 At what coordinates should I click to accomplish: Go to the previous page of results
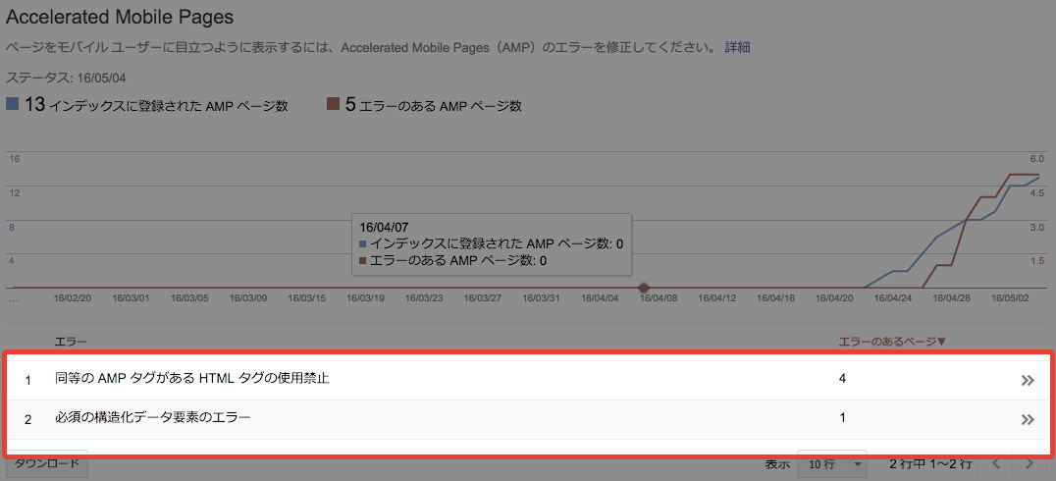click(x=996, y=463)
